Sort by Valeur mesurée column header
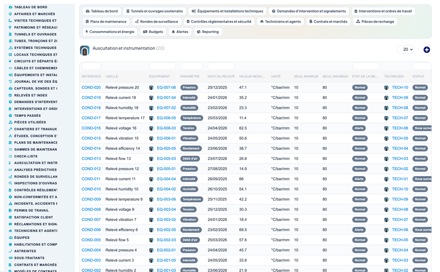The height and width of the screenshot is (272, 440). pyautogui.click(x=252, y=77)
